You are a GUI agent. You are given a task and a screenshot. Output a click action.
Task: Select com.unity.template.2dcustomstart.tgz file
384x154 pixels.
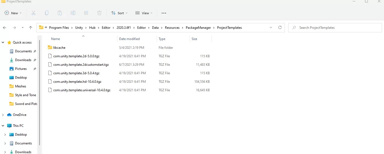81,65
